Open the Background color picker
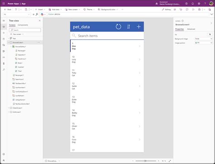215x164 pixels. (108, 10)
